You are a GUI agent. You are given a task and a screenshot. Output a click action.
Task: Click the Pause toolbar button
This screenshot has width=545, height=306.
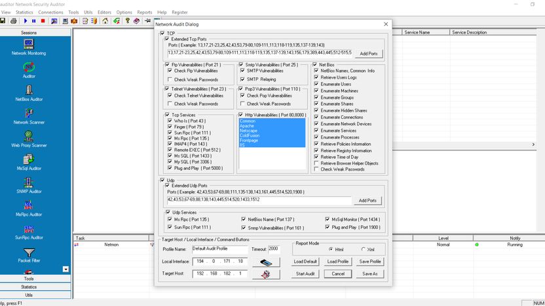(x=33, y=21)
